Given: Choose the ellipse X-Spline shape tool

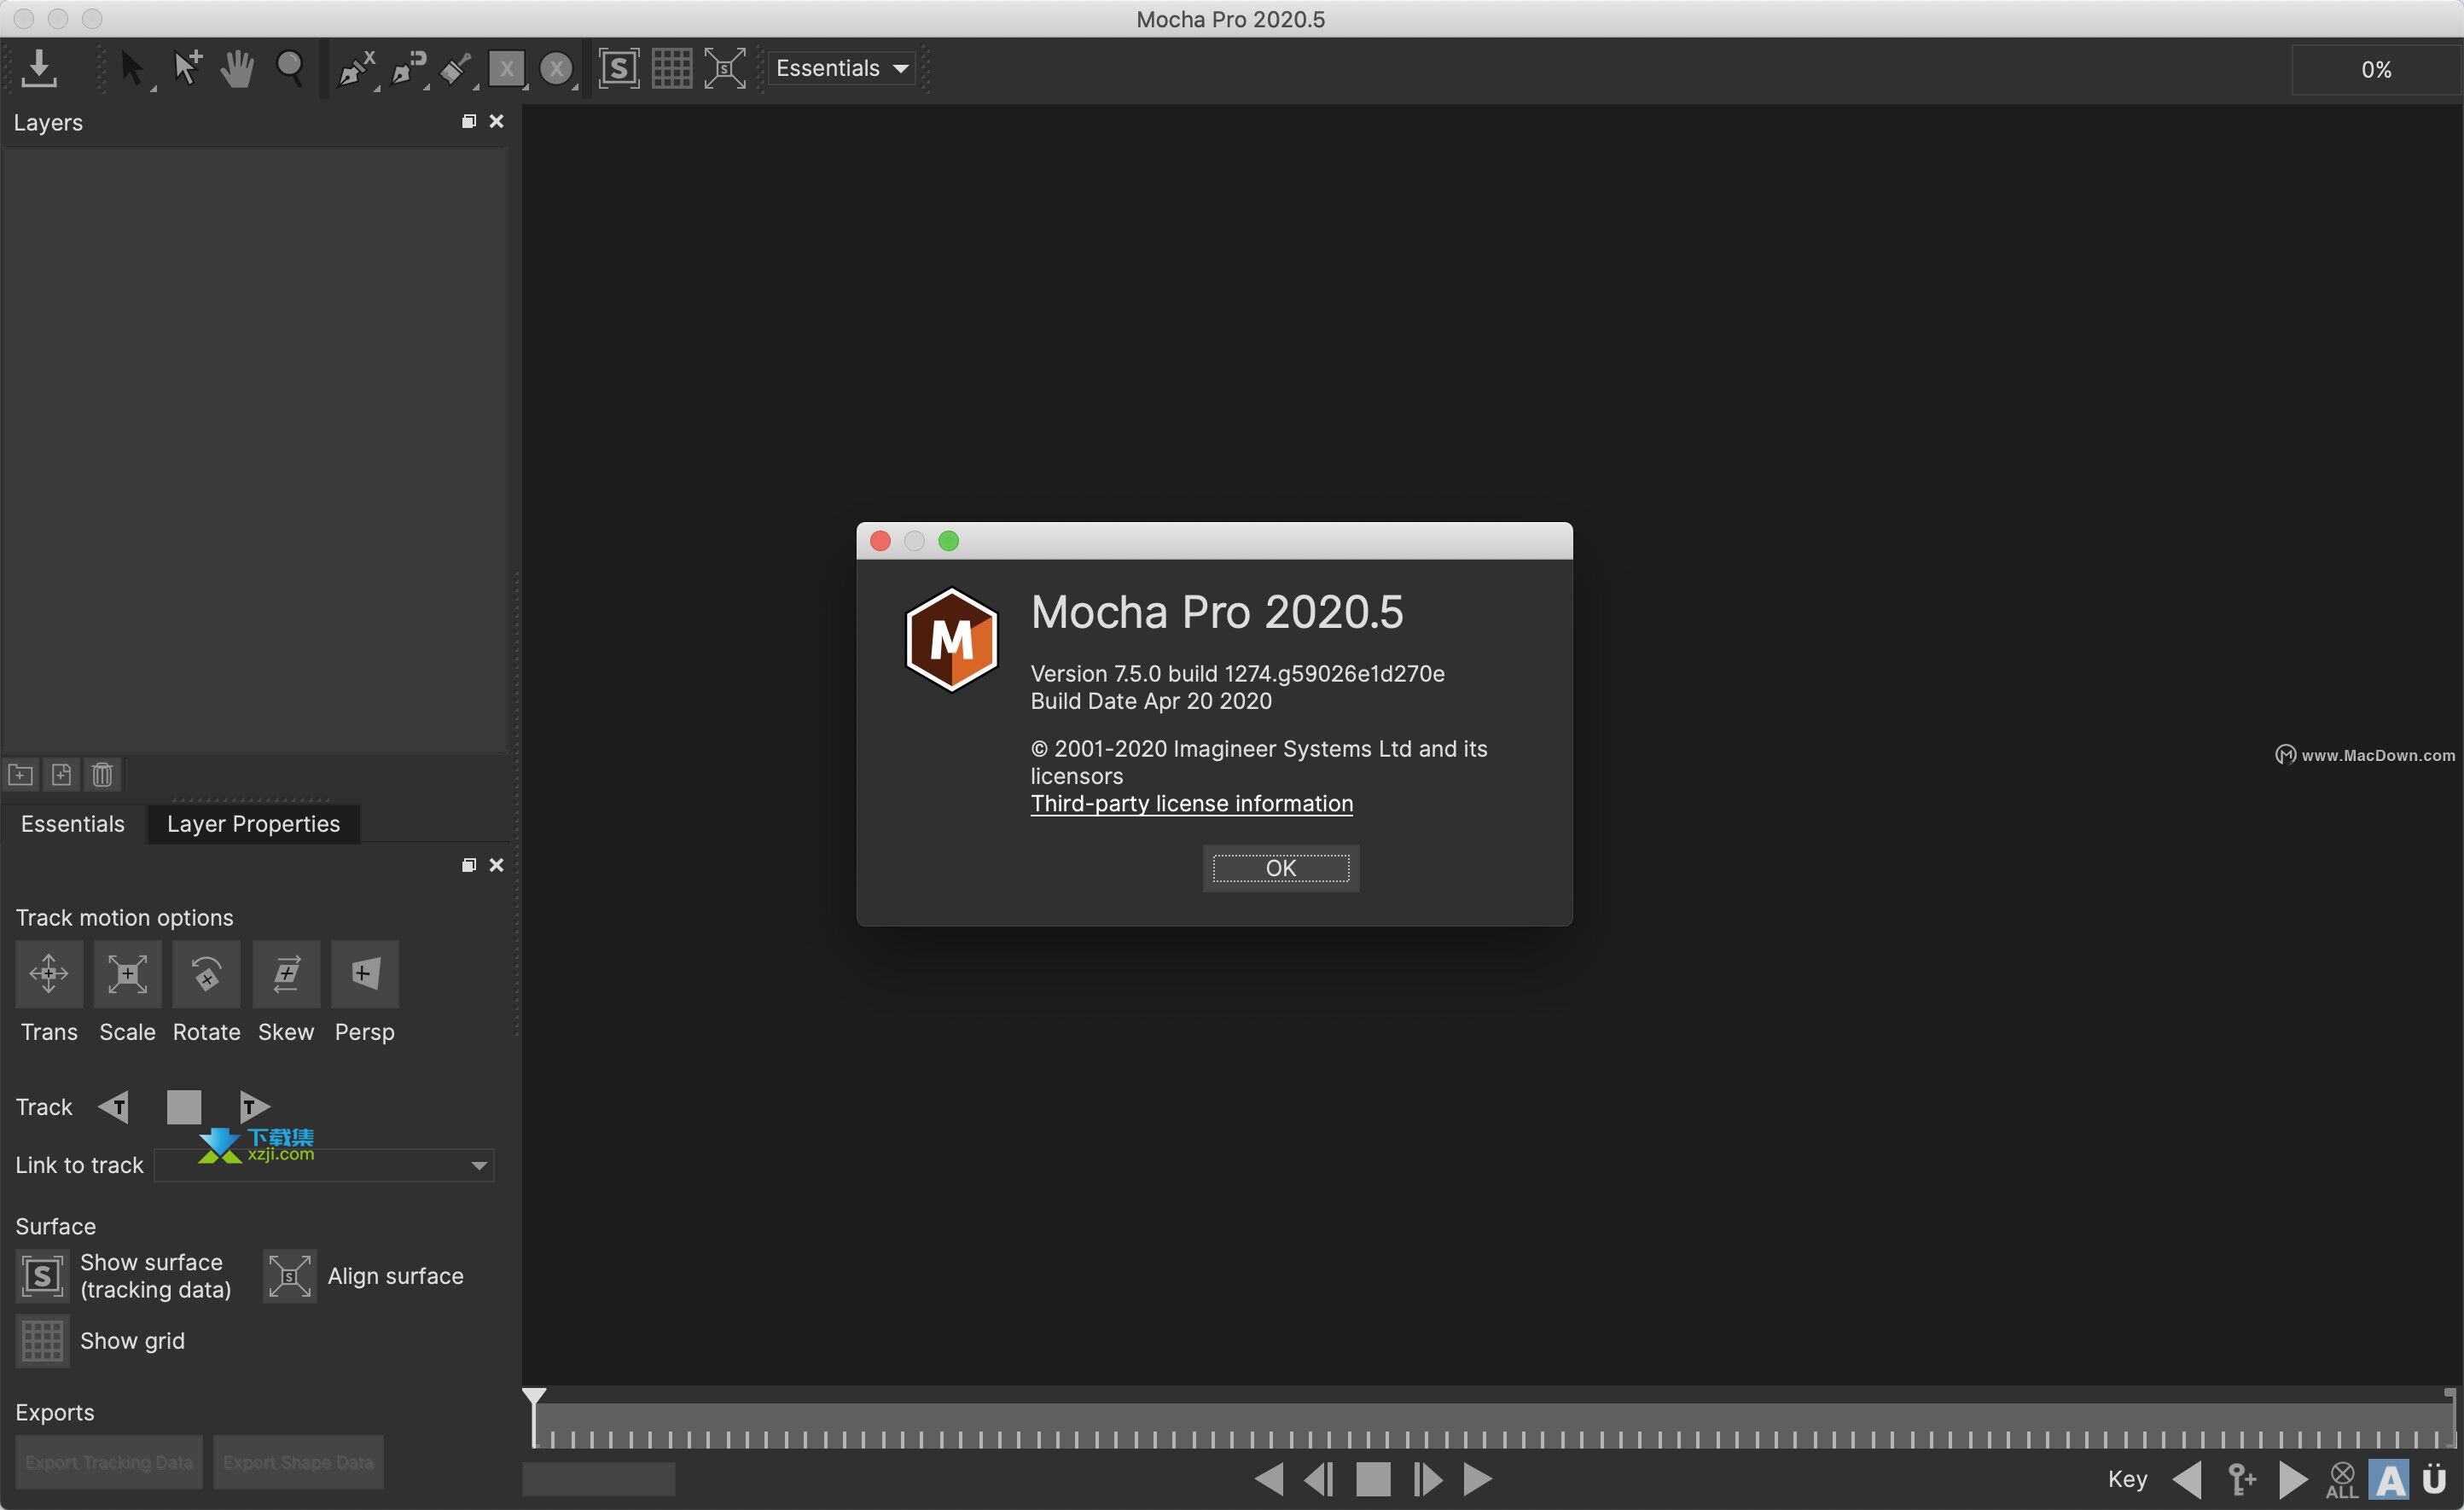Looking at the screenshot, I should point(557,69).
